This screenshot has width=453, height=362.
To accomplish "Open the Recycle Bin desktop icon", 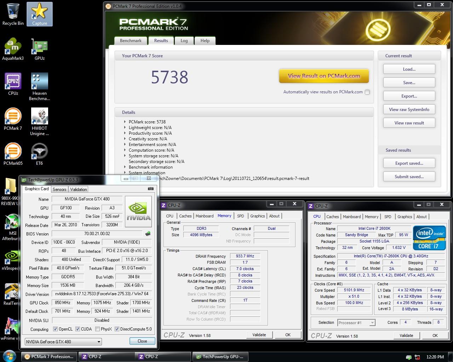I will click(x=13, y=14).
